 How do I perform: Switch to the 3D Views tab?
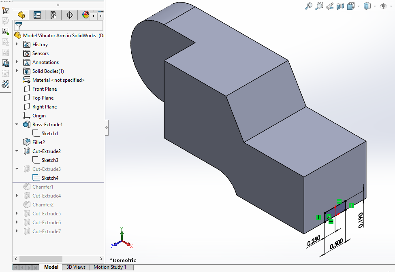(76, 267)
